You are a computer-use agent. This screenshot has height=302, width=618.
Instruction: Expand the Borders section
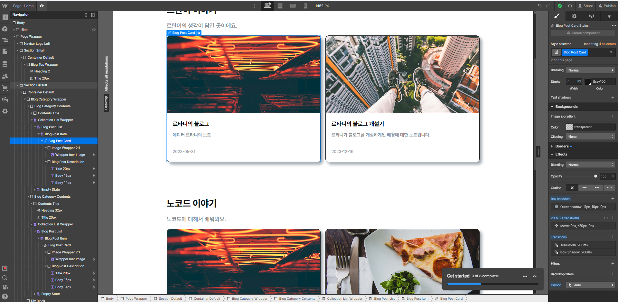click(x=552, y=146)
